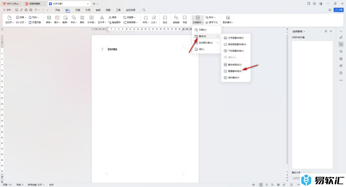
Task: Click the undo arrow icon
Action: 36,10
